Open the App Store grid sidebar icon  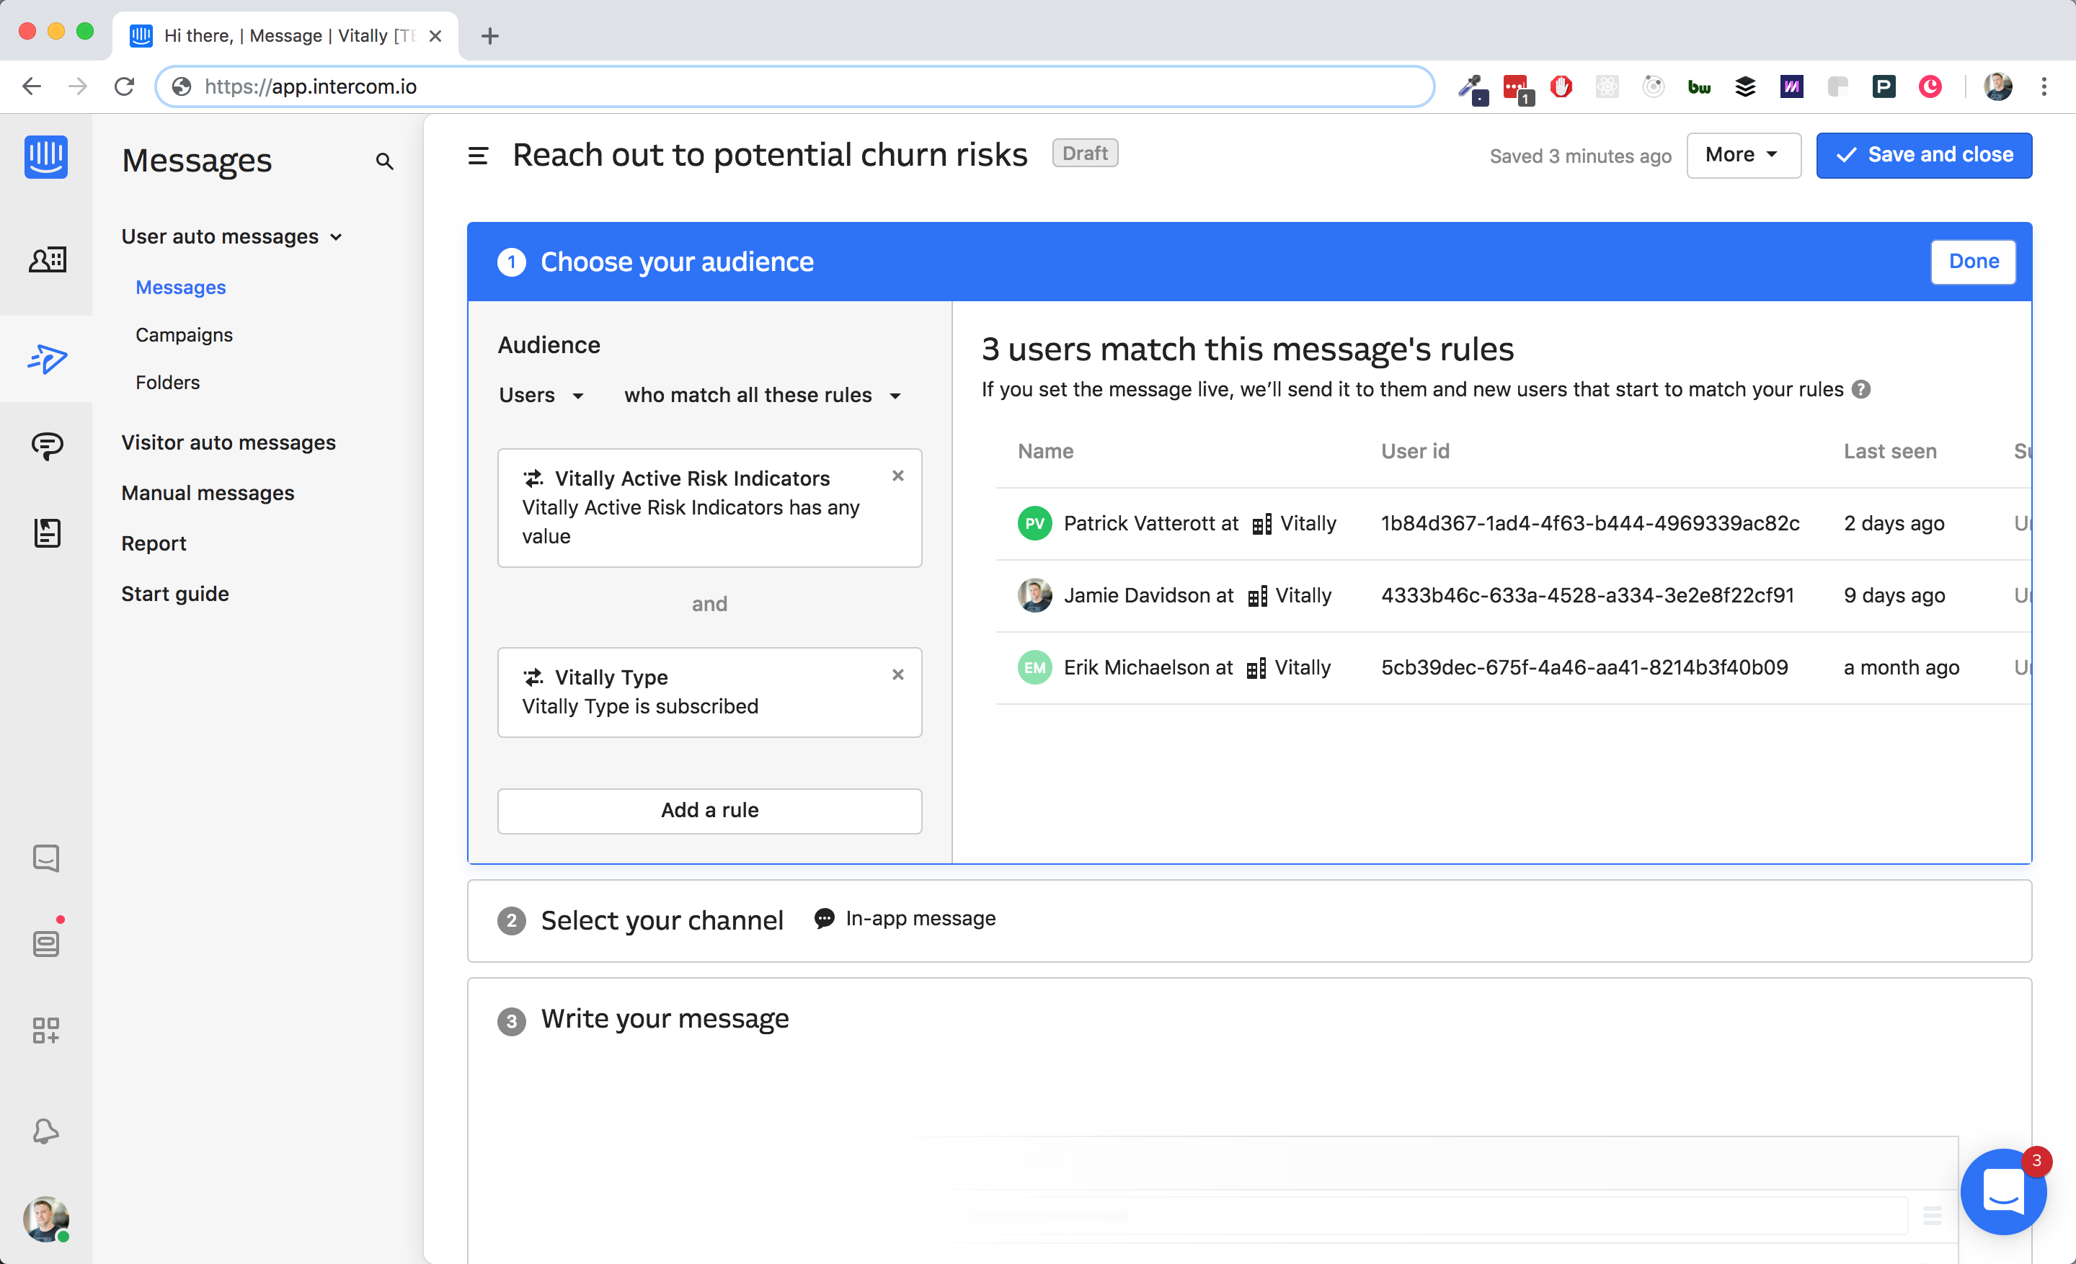click(x=46, y=1030)
